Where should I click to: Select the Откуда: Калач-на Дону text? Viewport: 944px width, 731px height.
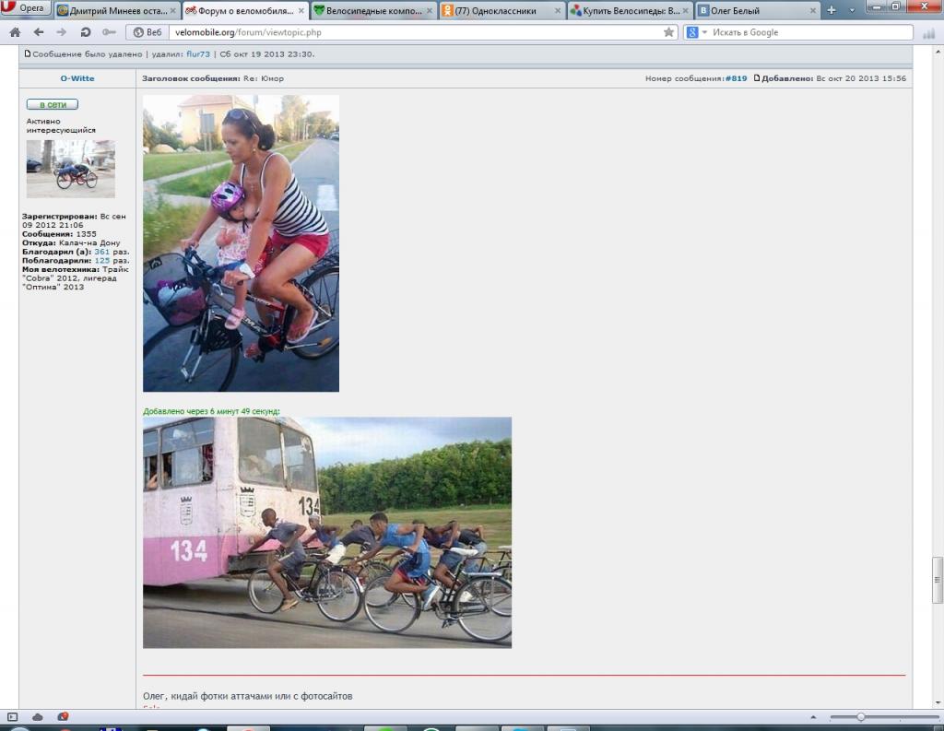click(x=71, y=242)
